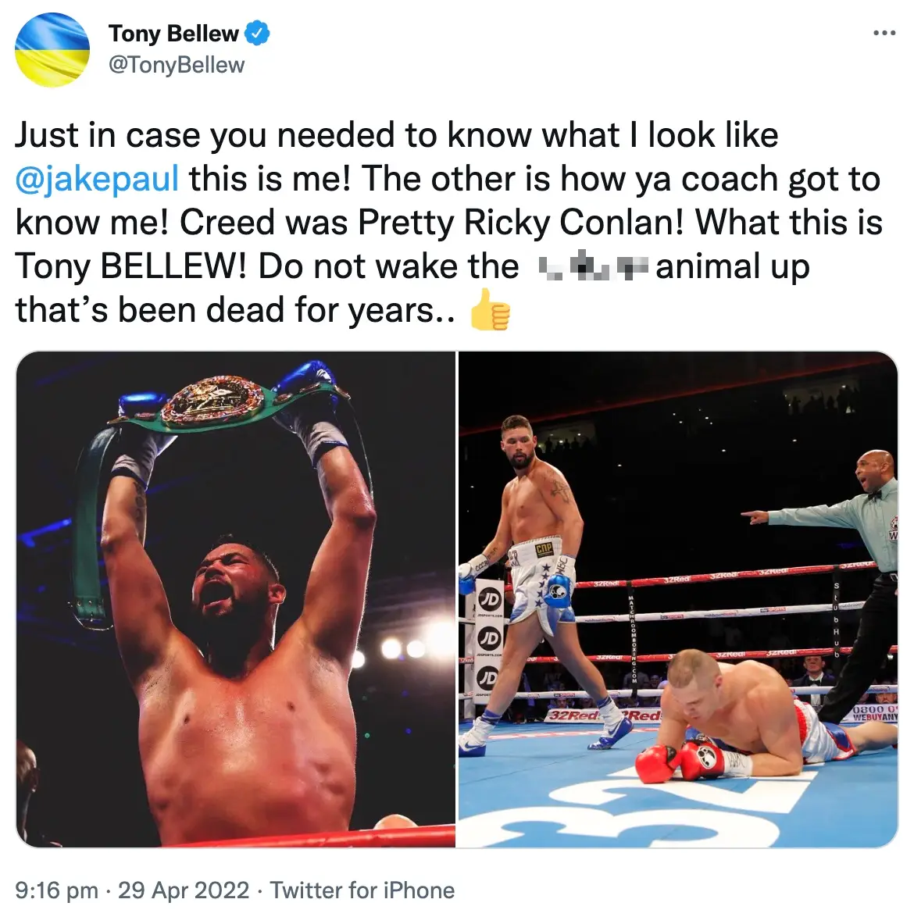This screenshot has width=914, height=917.
Task: Select the display name Tony Bellew
Action: (x=176, y=33)
